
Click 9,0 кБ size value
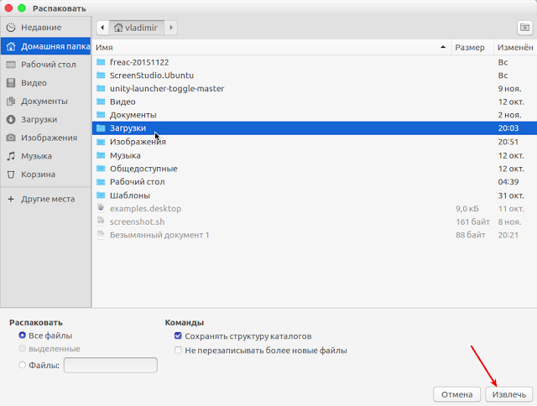tap(467, 209)
